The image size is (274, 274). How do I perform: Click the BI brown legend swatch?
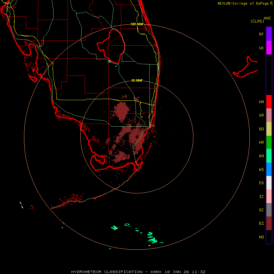click(269, 223)
